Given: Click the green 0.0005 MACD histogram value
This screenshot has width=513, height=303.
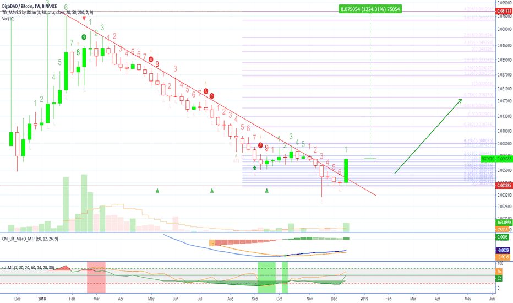Looking at the screenshot, I should [x=502, y=237].
